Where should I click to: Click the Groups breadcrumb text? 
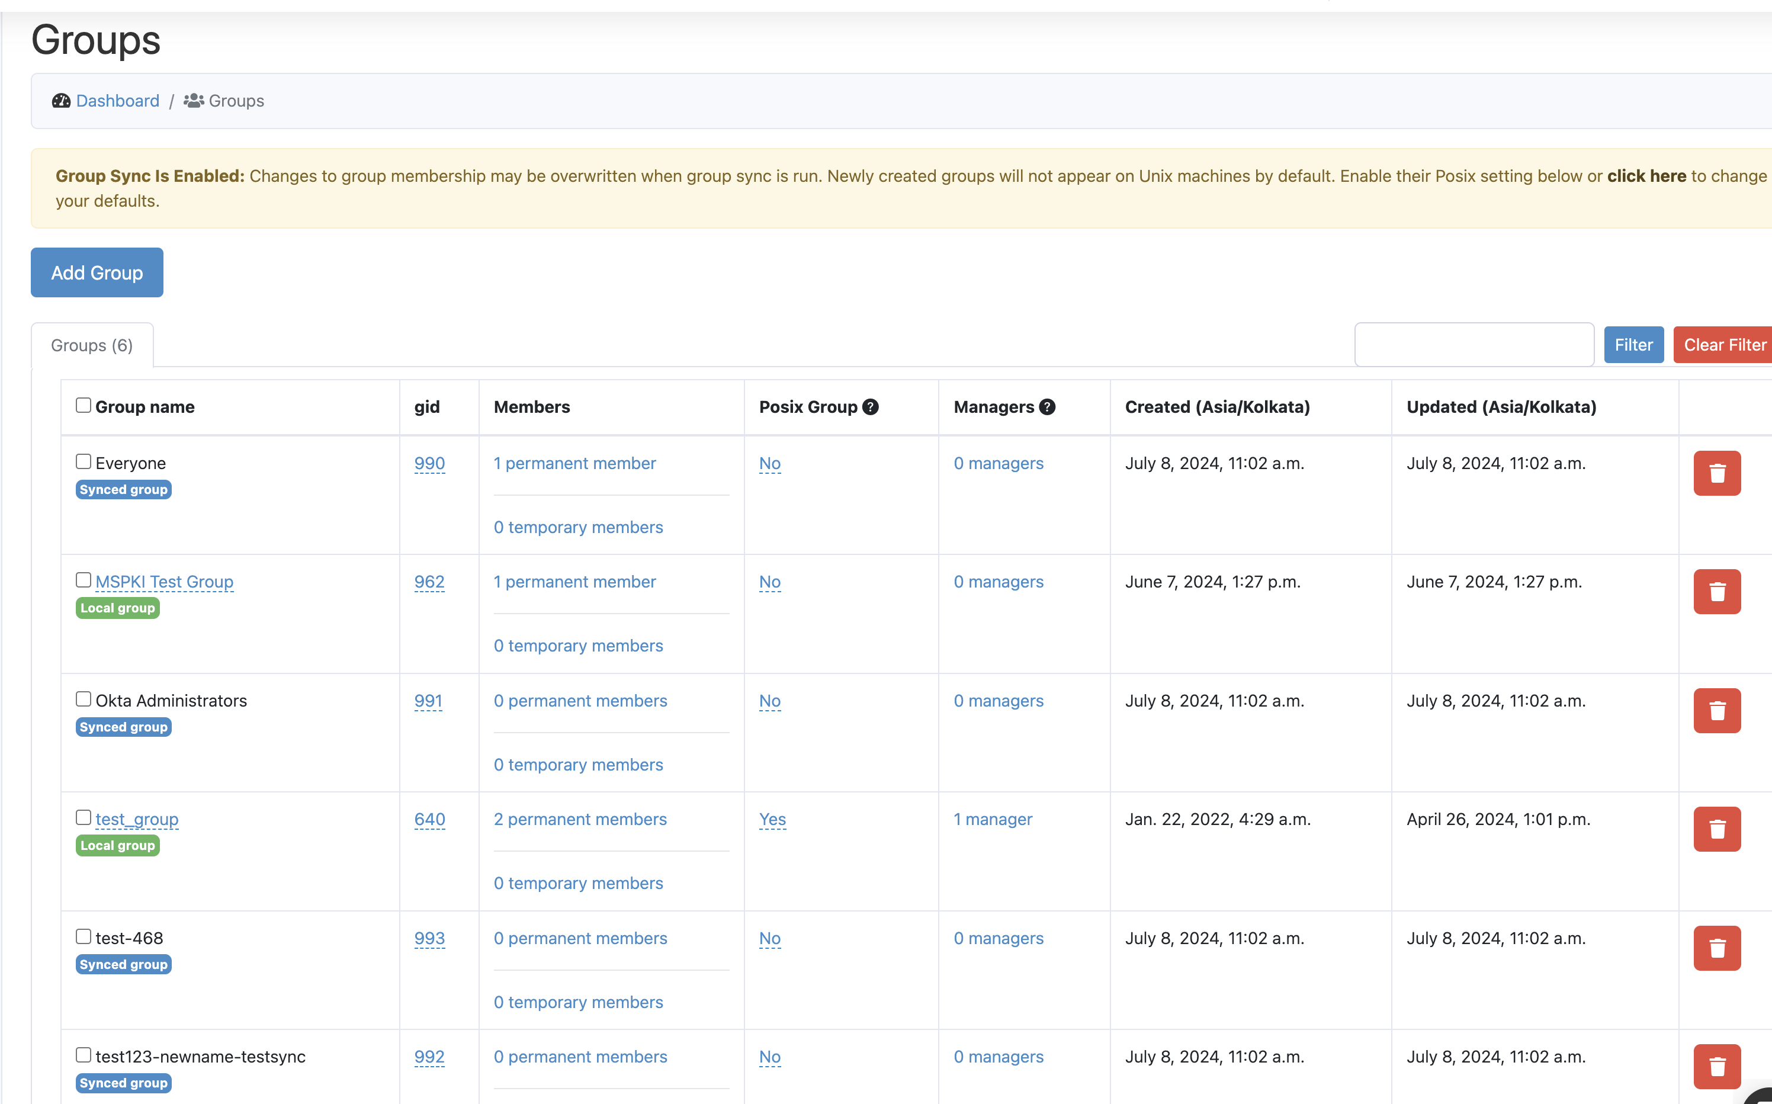236,101
